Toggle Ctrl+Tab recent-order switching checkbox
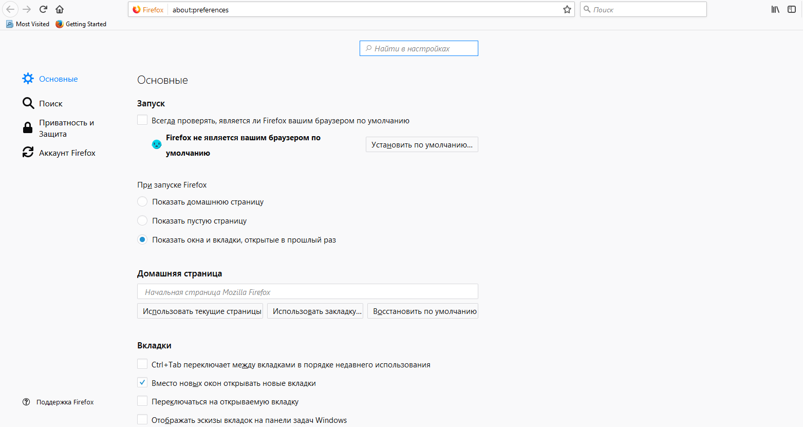 pos(142,364)
